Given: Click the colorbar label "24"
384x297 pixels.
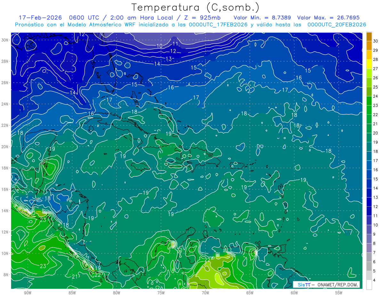Looking at the screenshot, I should tap(376, 96).
